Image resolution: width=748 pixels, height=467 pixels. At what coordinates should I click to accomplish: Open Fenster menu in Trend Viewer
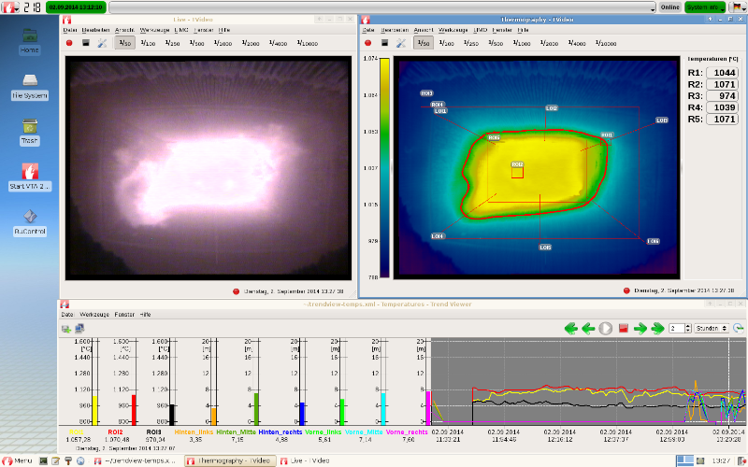124,315
